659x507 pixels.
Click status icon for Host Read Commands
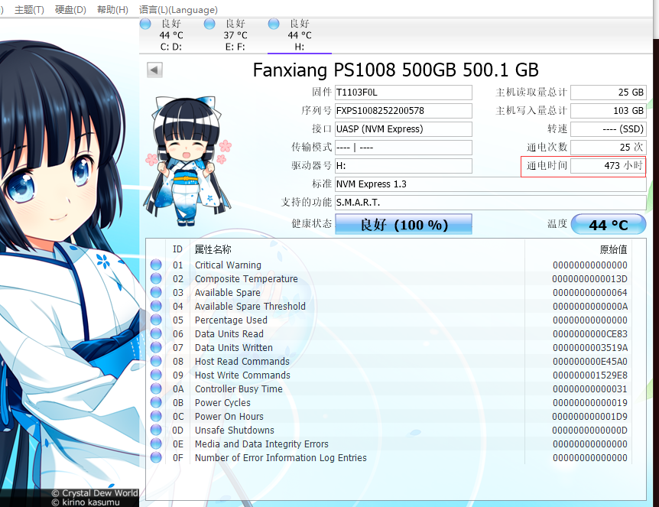pyautogui.click(x=156, y=361)
